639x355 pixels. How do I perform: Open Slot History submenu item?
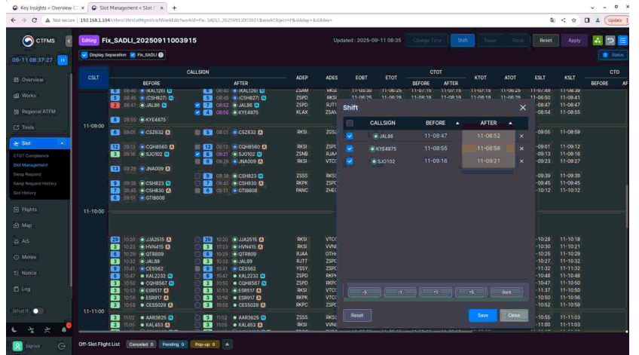tap(24, 193)
